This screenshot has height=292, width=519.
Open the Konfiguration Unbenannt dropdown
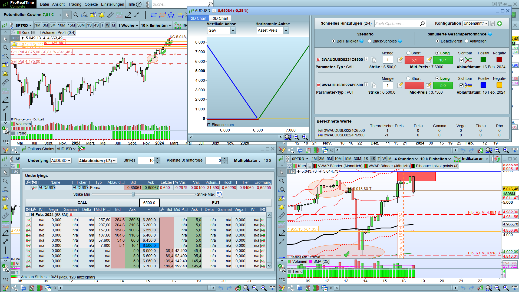(475, 23)
